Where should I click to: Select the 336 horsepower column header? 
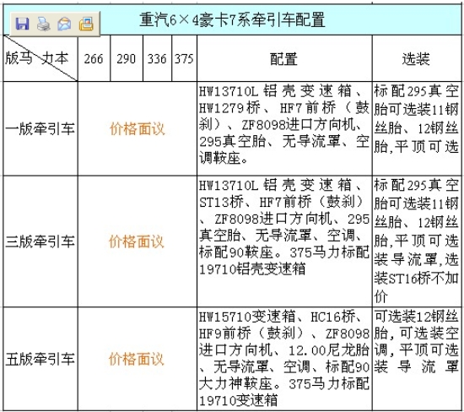pos(158,58)
